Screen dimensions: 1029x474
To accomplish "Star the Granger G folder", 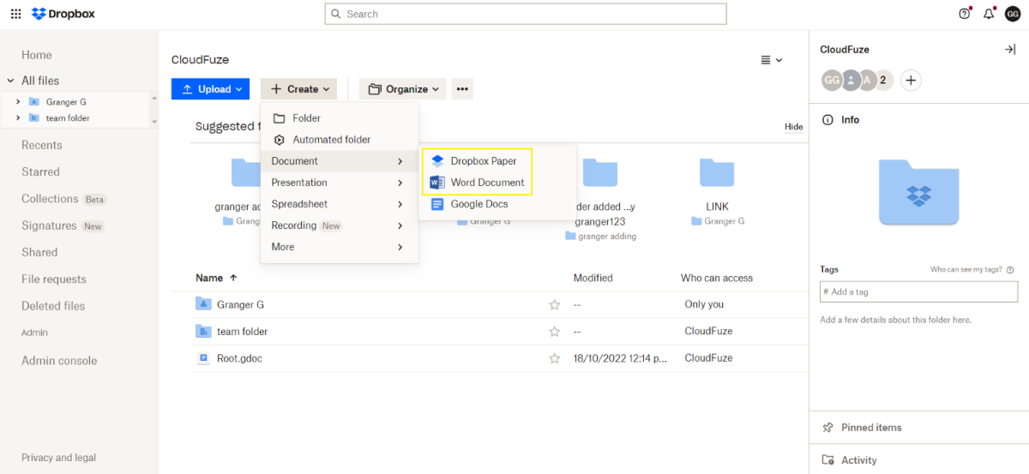I will click(554, 304).
